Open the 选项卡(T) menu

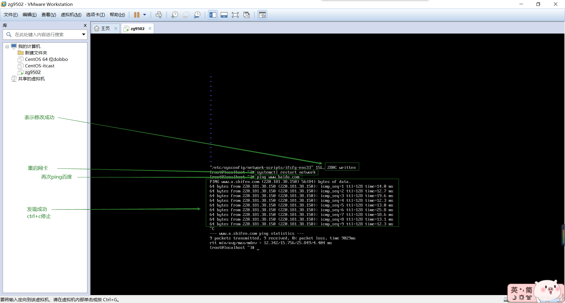pyautogui.click(x=95, y=15)
